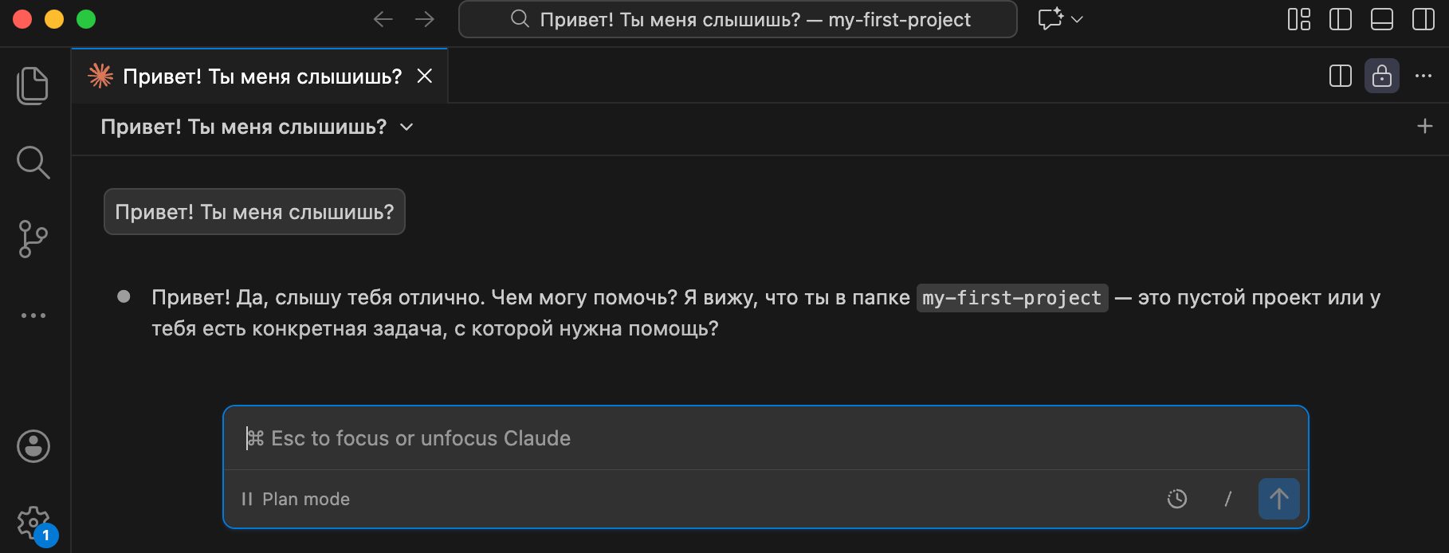This screenshot has width=1449, height=553.
Task: Open the editor more actions ellipsis menu
Action: (x=1423, y=76)
